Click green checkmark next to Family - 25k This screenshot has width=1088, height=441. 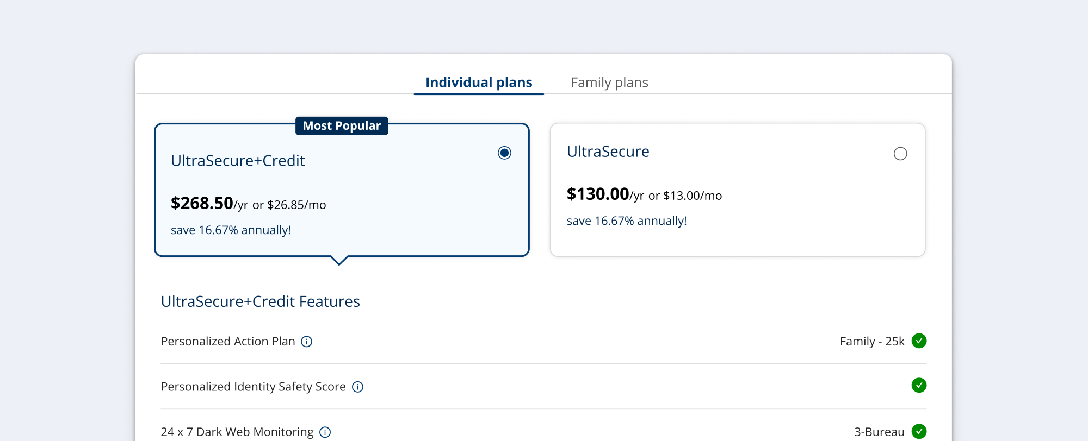(919, 341)
